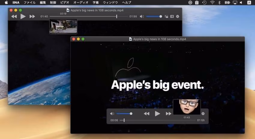Open the 編集 menu
Screen dimensions: 255x139
coord(43,2)
